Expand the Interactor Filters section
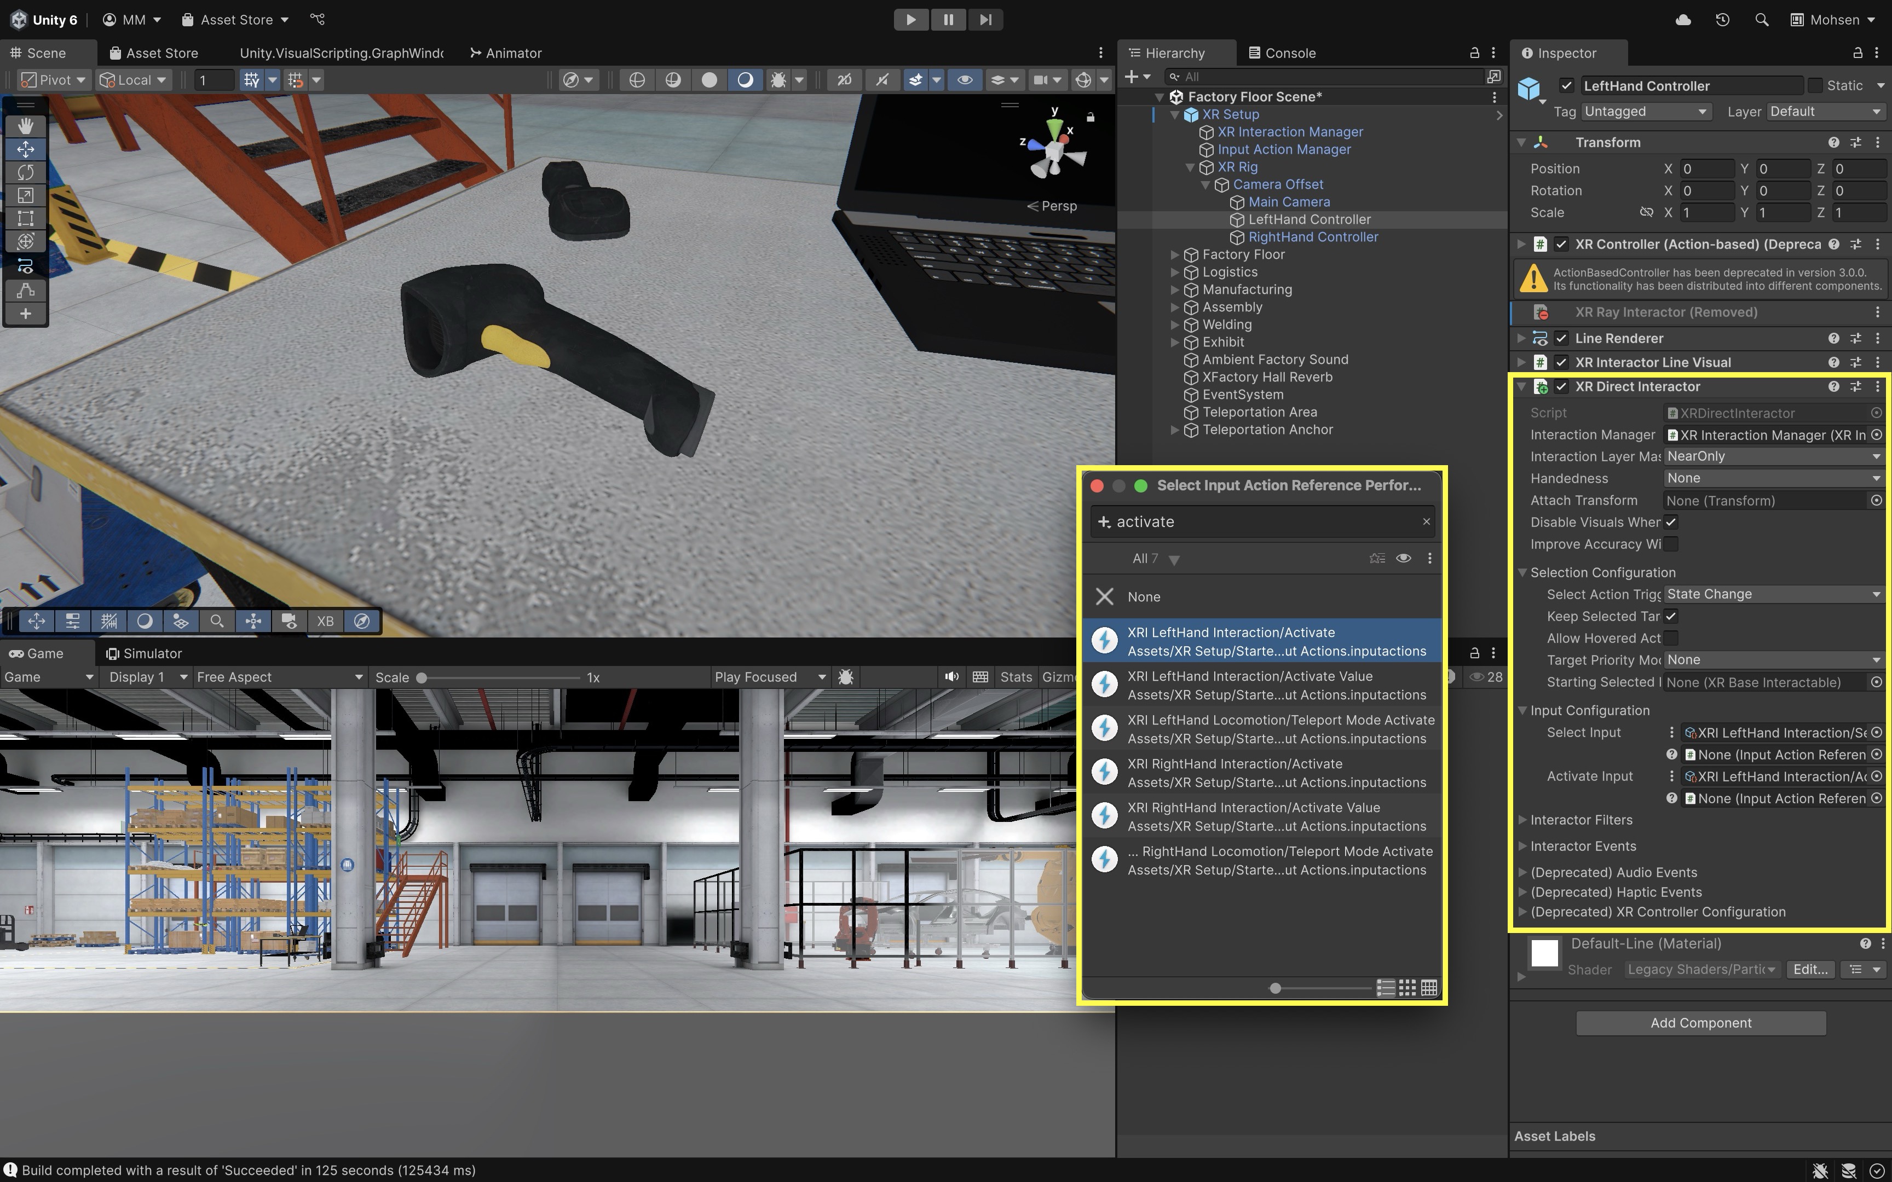1892x1182 pixels. tap(1522, 820)
